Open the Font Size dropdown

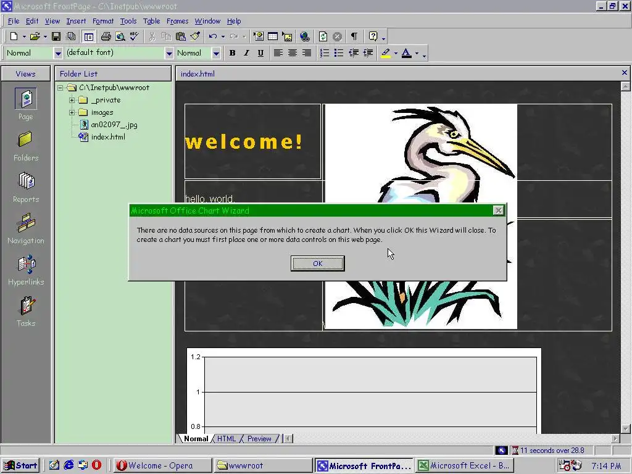[x=216, y=53]
